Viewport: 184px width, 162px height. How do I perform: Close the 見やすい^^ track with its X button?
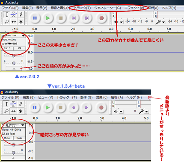[x=3, y=125]
